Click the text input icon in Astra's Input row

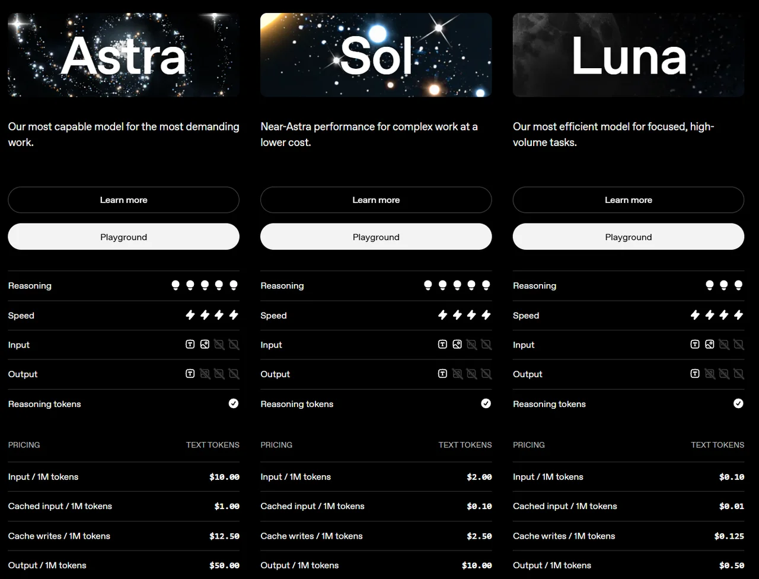190,344
